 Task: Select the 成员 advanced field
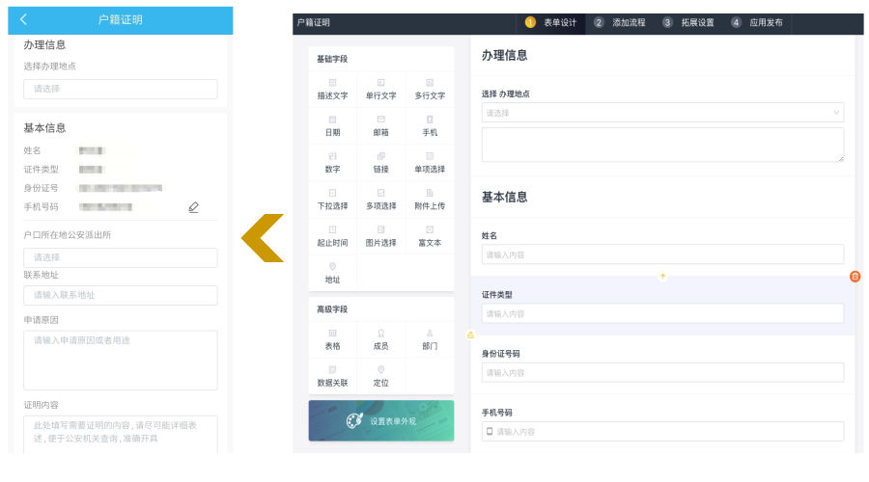click(380, 338)
